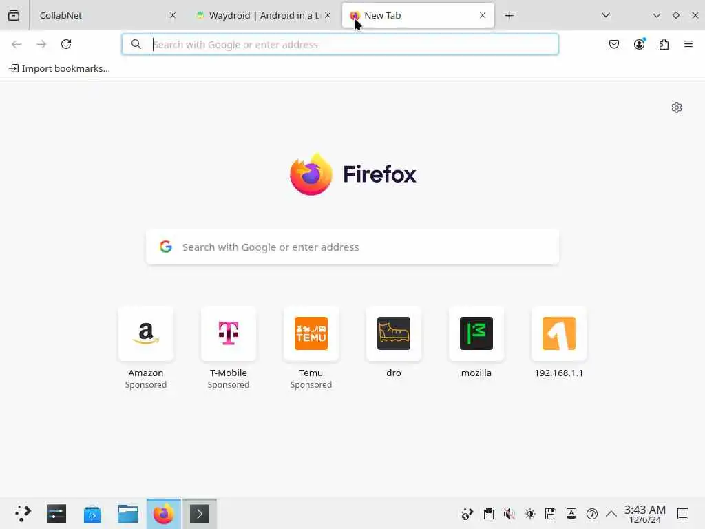Open keyboard layout tray icon
The image size is (705, 529).
pos(571,514)
